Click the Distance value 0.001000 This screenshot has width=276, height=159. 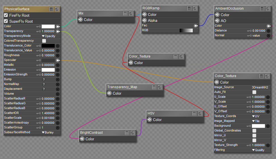(x=259, y=31)
